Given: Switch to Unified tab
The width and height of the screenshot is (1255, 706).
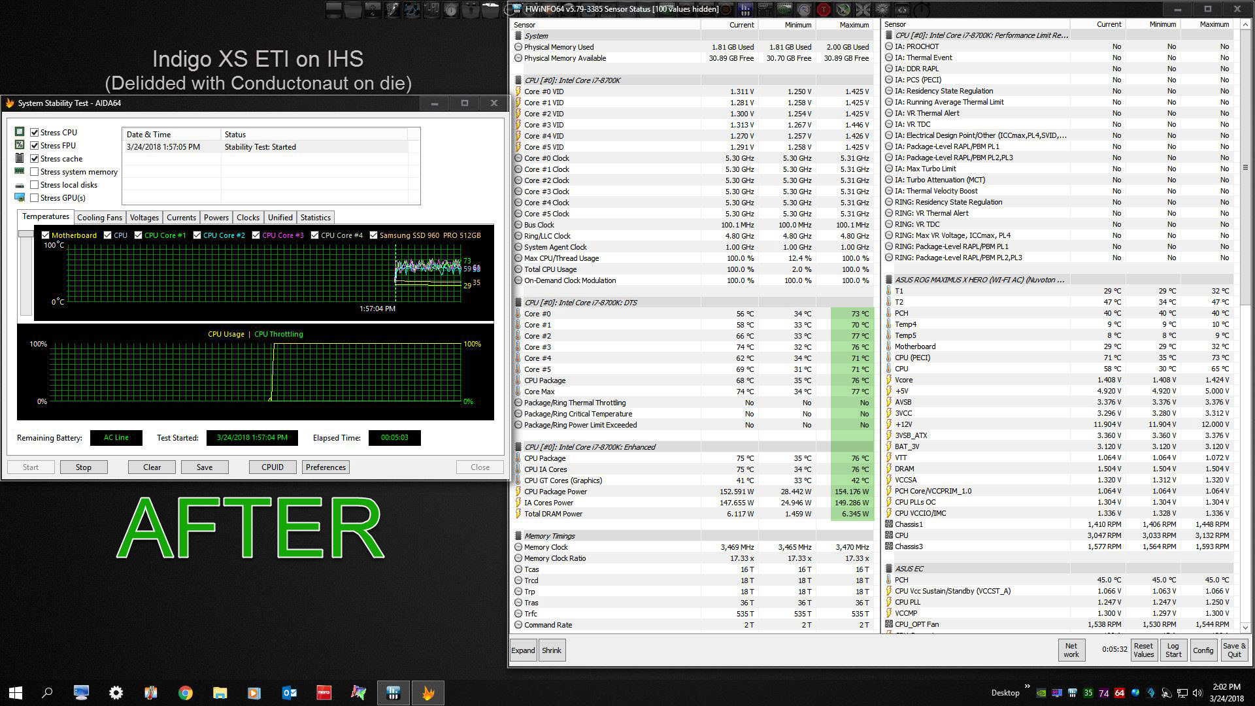Looking at the screenshot, I should tap(280, 217).
